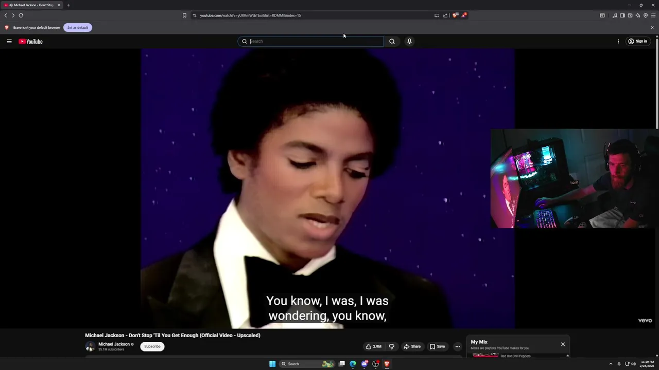
Task: Open Brave main menu
Action: [x=653, y=15]
